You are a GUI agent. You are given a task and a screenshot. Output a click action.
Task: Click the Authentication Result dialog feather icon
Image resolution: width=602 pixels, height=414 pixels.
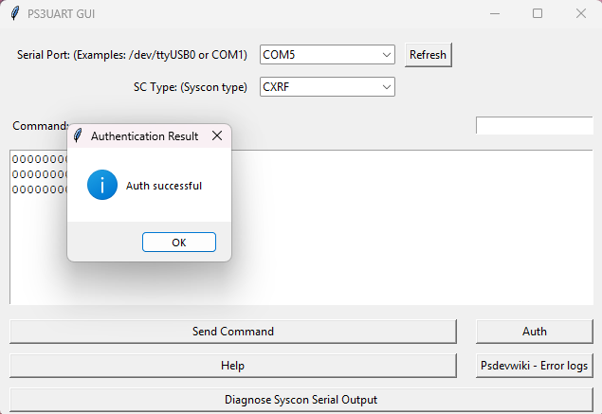[78, 136]
